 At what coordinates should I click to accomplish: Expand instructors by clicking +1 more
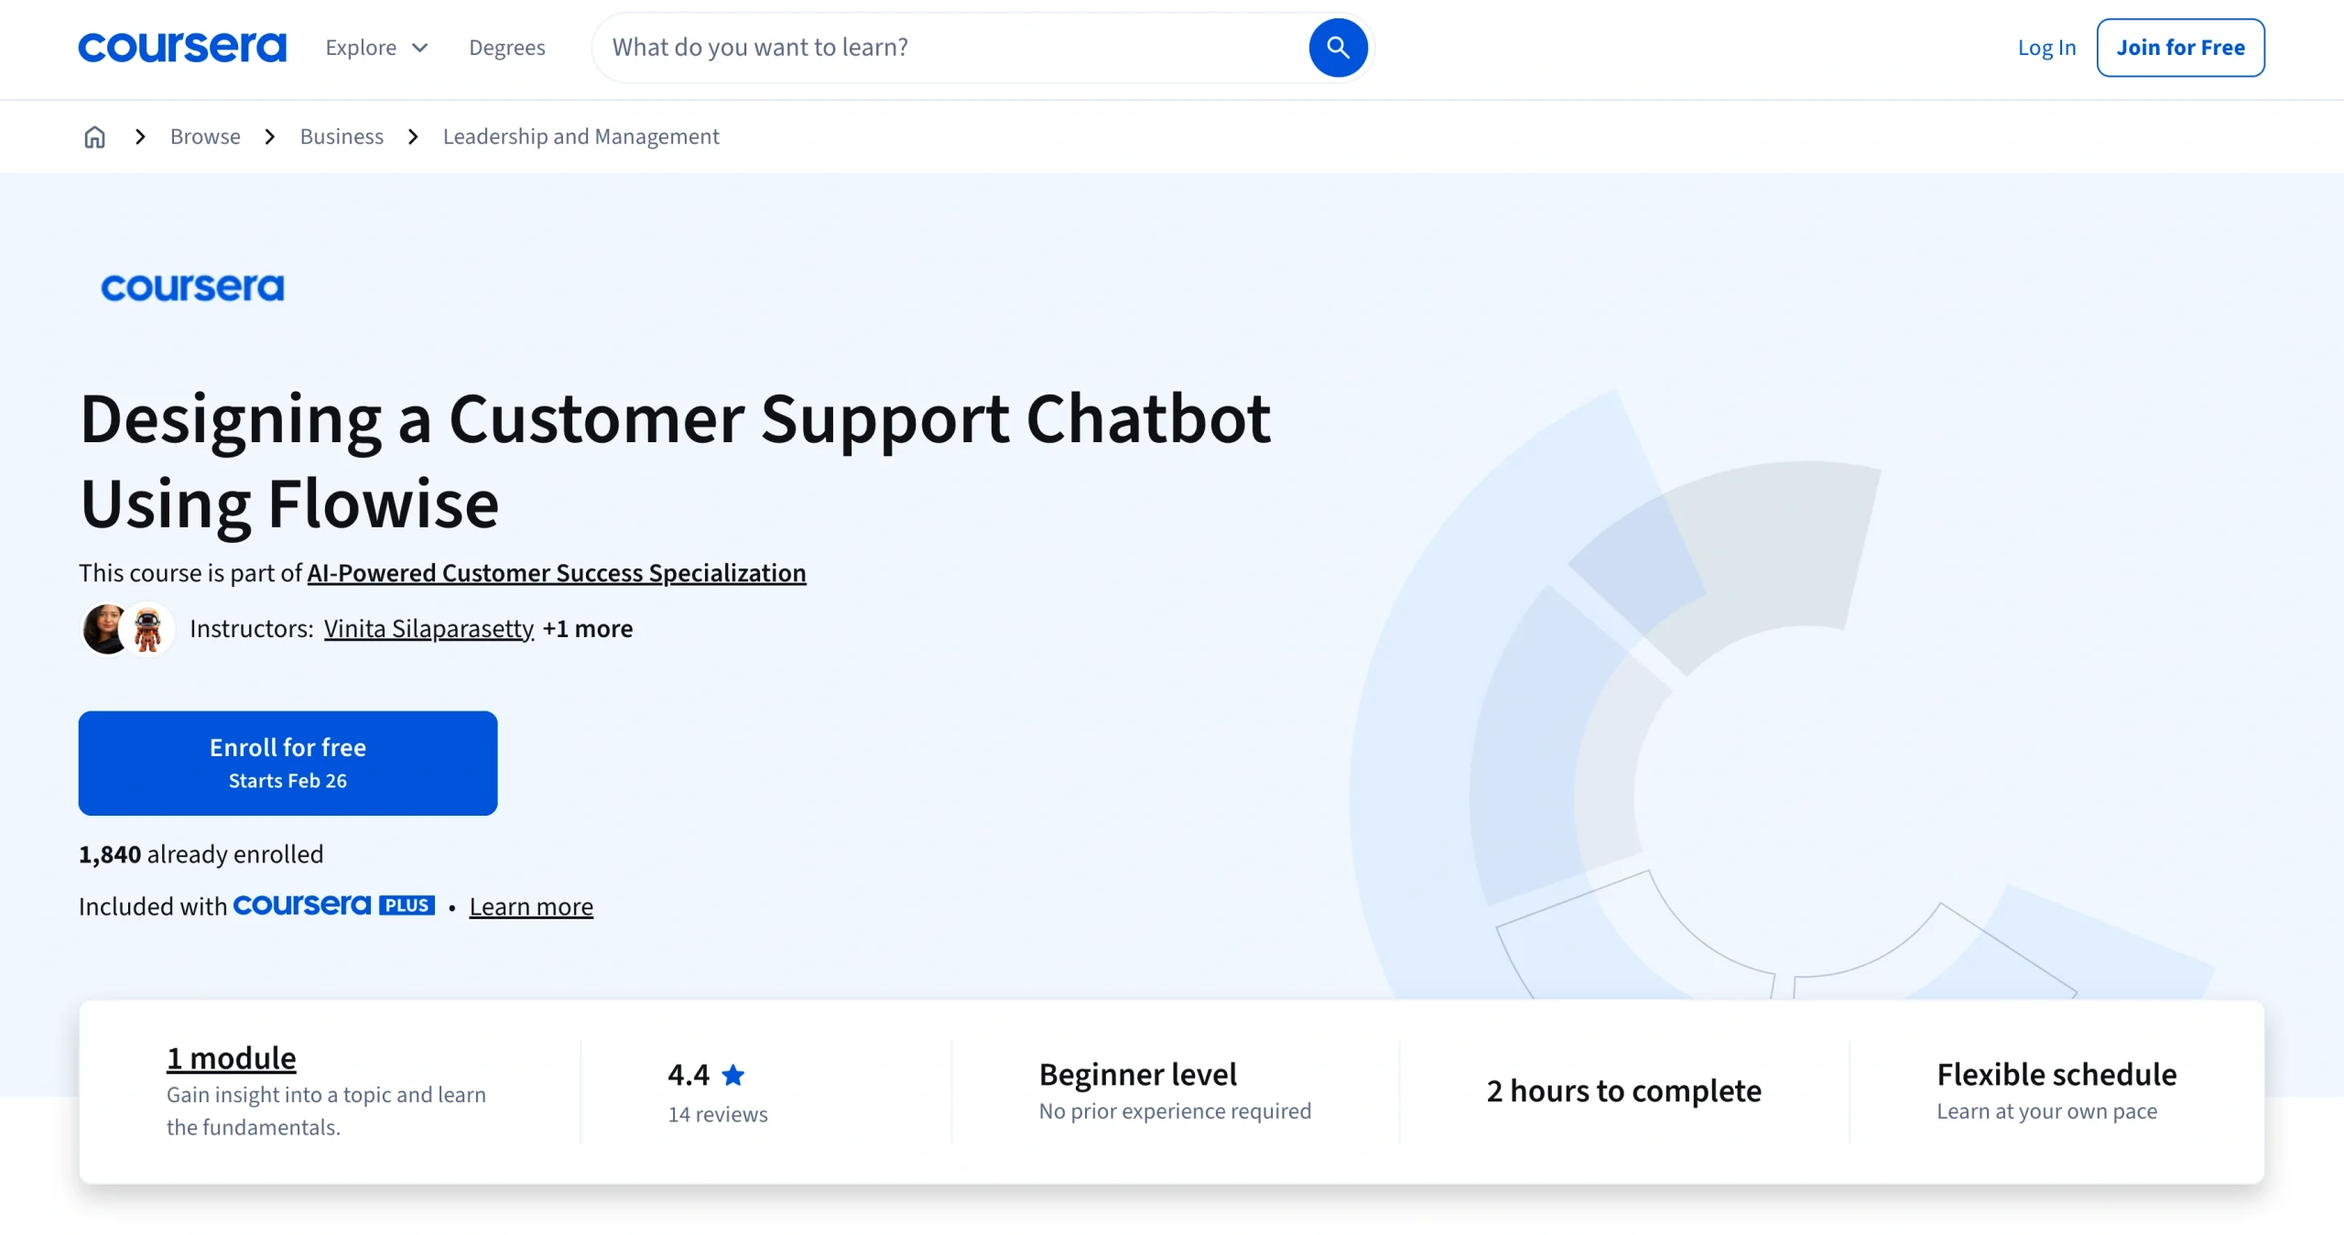pyautogui.click(x=587, y=629)
